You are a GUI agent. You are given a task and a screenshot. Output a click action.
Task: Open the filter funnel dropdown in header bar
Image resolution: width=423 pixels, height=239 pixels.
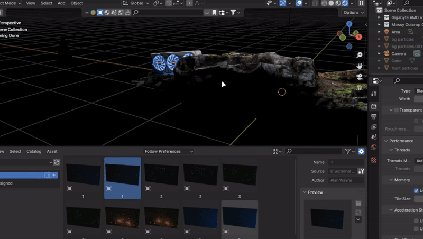click(x=235, y=12)
